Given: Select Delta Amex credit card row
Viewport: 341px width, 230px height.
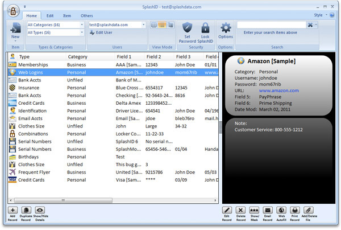Looking at the screenshot, I should 113,103.
